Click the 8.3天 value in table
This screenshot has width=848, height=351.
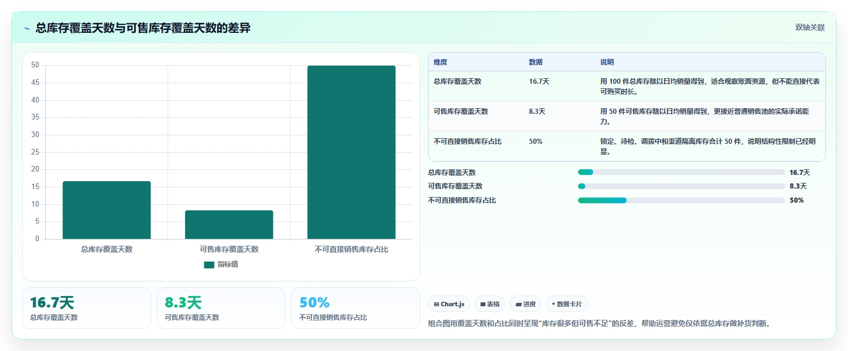pyautogui.click(x=537, y=112)
